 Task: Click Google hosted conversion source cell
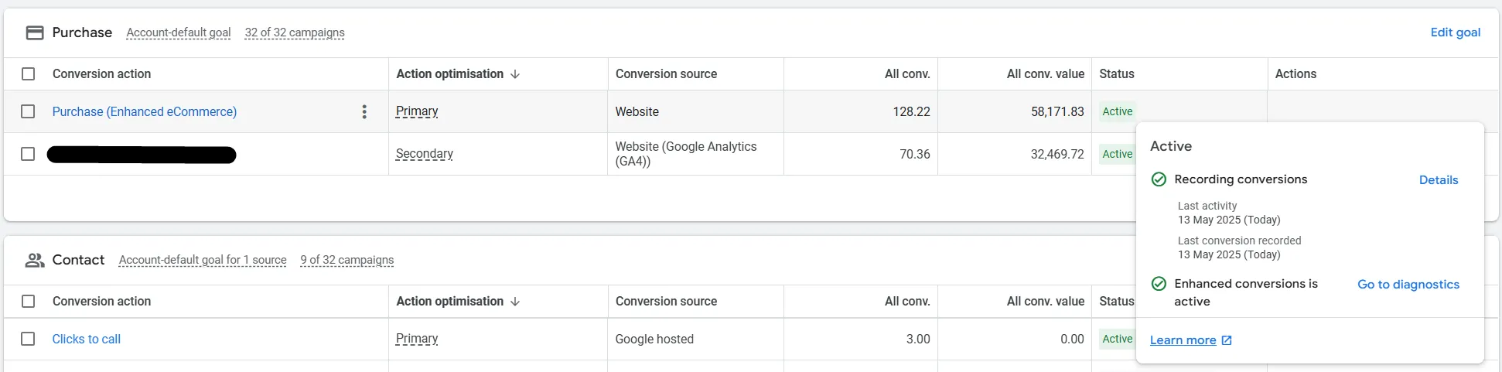[x=654, y=339]
